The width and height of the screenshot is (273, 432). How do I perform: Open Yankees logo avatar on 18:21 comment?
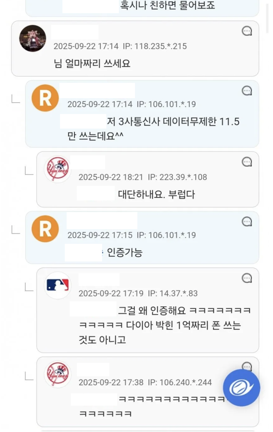[x=57, y=169]
